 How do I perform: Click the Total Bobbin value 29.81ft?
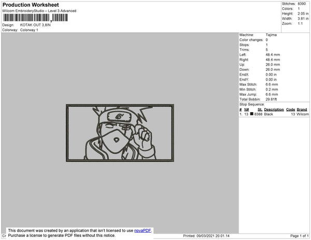271,99
